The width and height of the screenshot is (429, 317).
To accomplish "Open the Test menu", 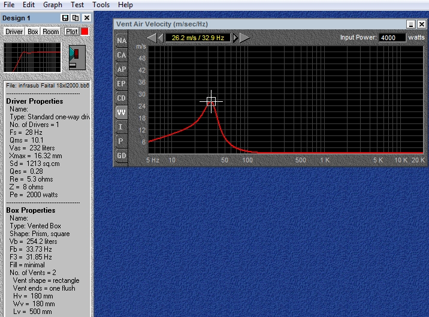I will (x=77, y=5).
